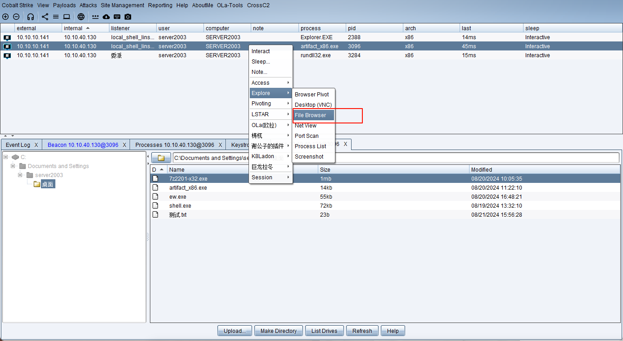623x341 pixels.
Task: Click file icon of 测试.txt row
Action: pos(155,214)
